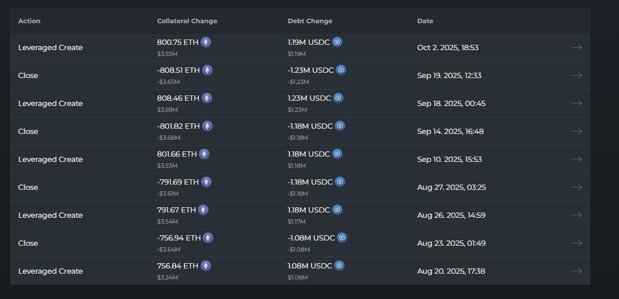This screenshot has height=299, width=619.
Task: Expand arrow for Sep 18. 2025 transaction
Action: [576, 103]
